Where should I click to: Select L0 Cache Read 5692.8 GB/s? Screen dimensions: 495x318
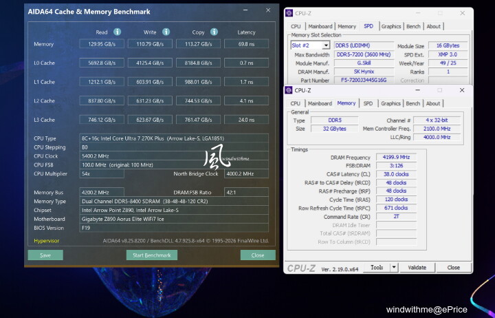102,63
